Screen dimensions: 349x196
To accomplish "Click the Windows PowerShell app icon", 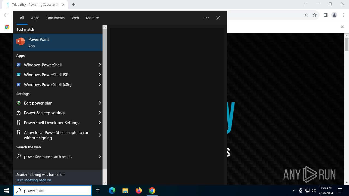I will (19, 65).
